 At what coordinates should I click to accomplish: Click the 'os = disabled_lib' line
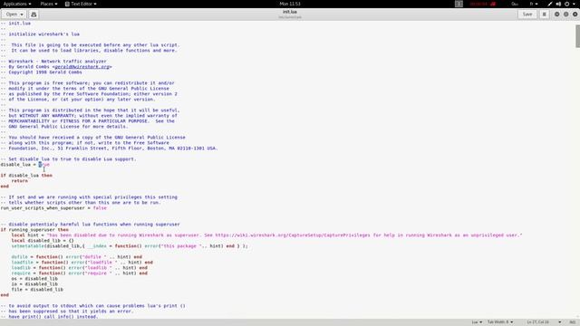34,279
